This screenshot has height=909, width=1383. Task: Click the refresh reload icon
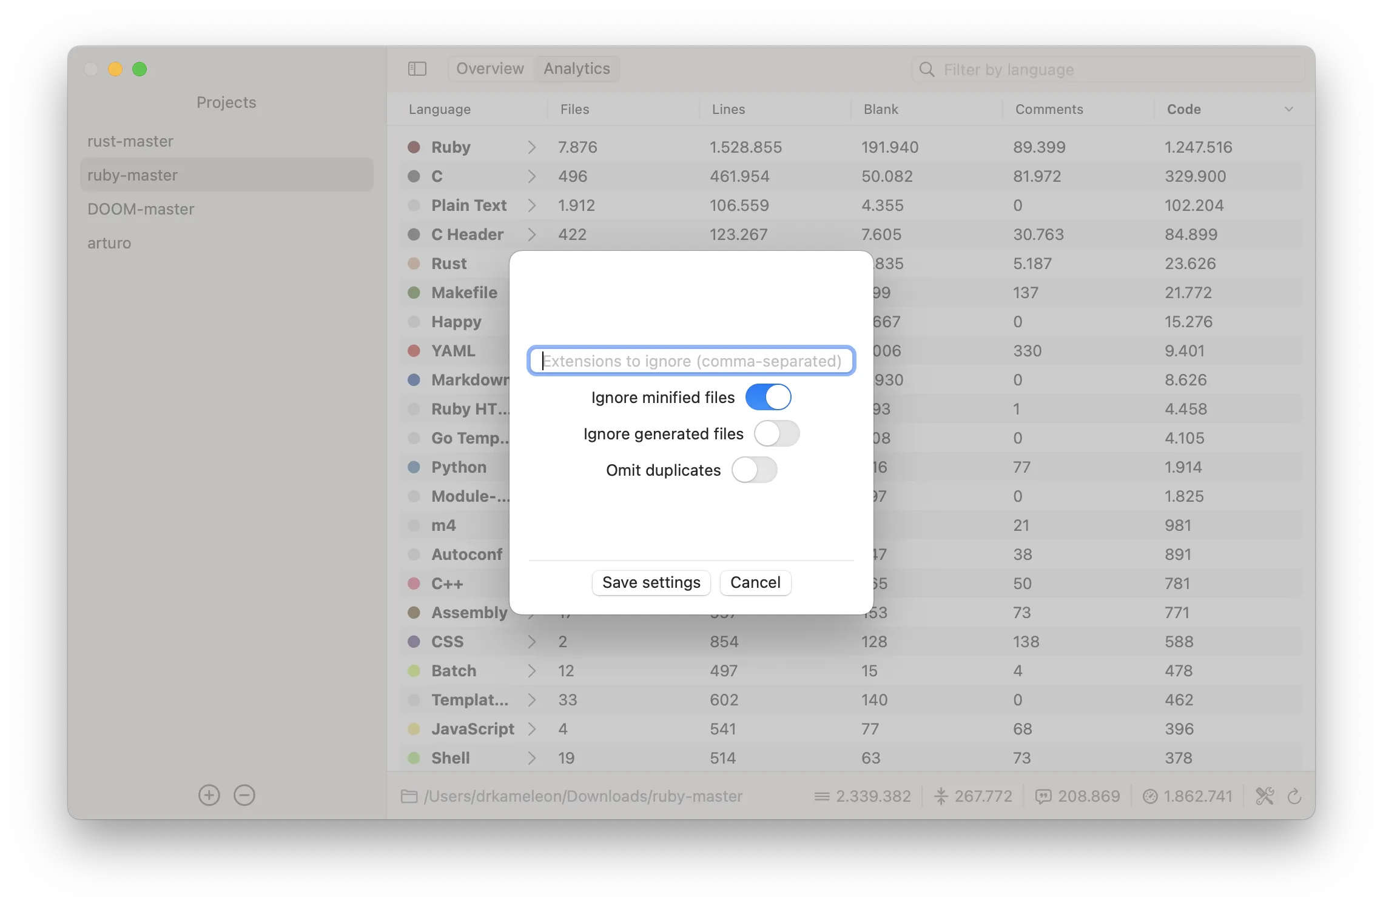tap(1294, 796)
